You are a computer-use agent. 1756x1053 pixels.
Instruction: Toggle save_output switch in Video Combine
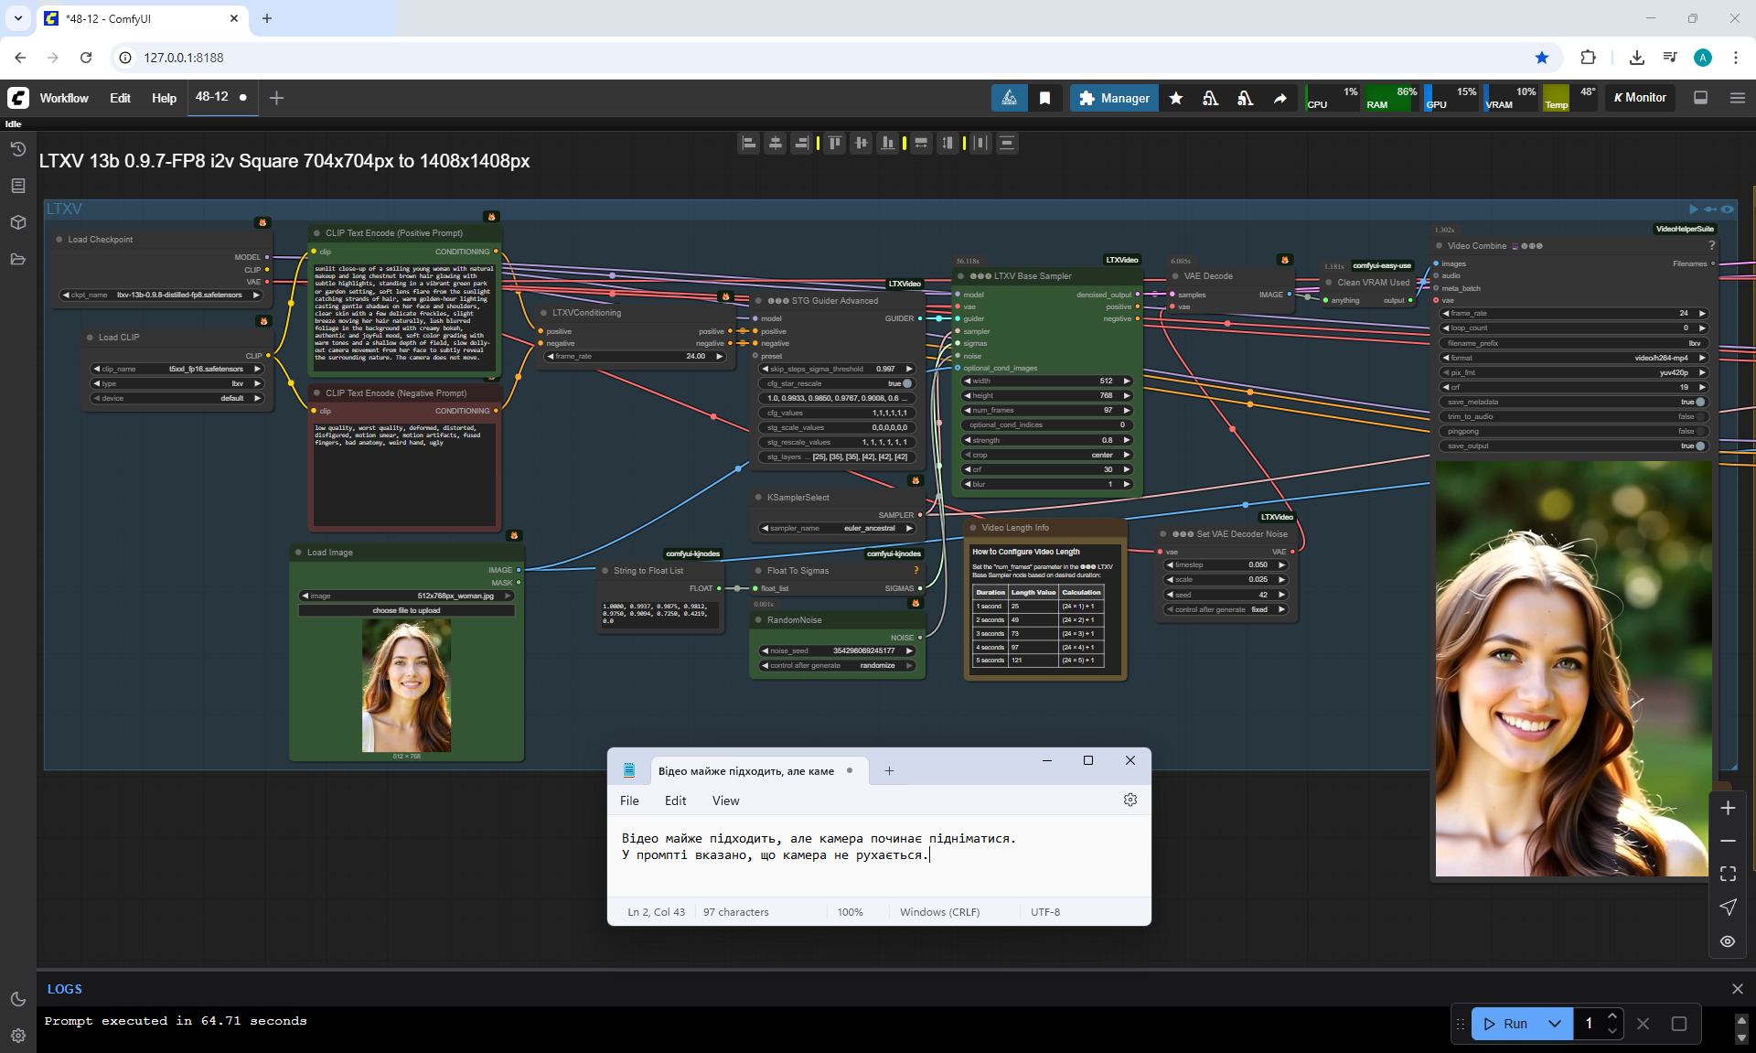pos(1698,446)
